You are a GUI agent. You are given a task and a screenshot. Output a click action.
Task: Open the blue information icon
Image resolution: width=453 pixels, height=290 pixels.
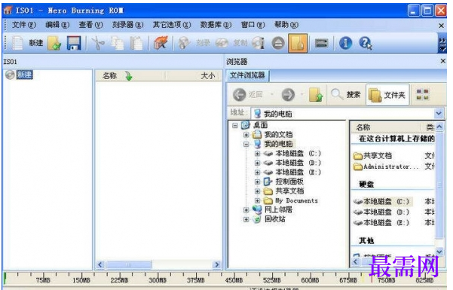[345, 44]
